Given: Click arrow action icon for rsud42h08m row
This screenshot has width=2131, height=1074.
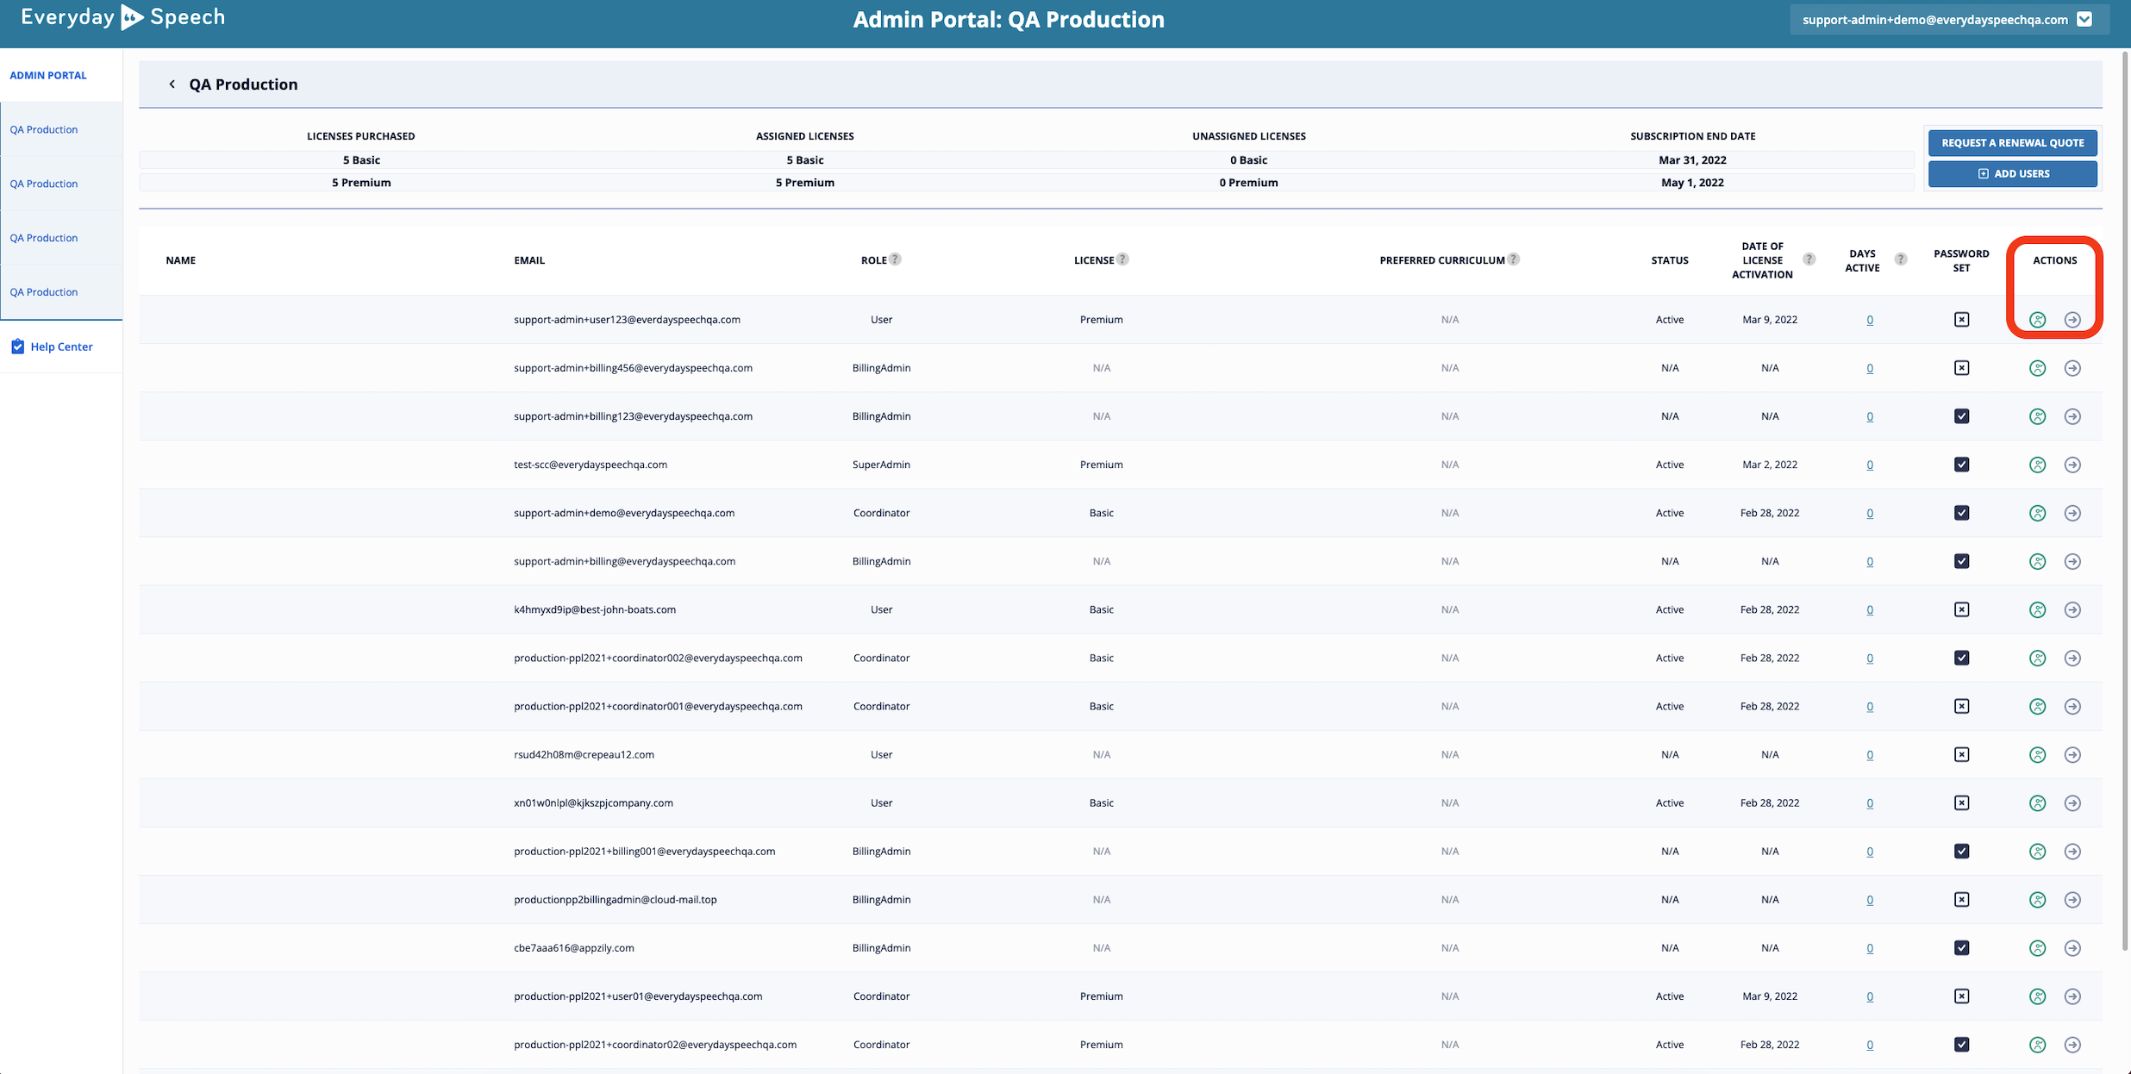Looking at the screenshot, I should pyautogui.click(x=2072, y=754).
